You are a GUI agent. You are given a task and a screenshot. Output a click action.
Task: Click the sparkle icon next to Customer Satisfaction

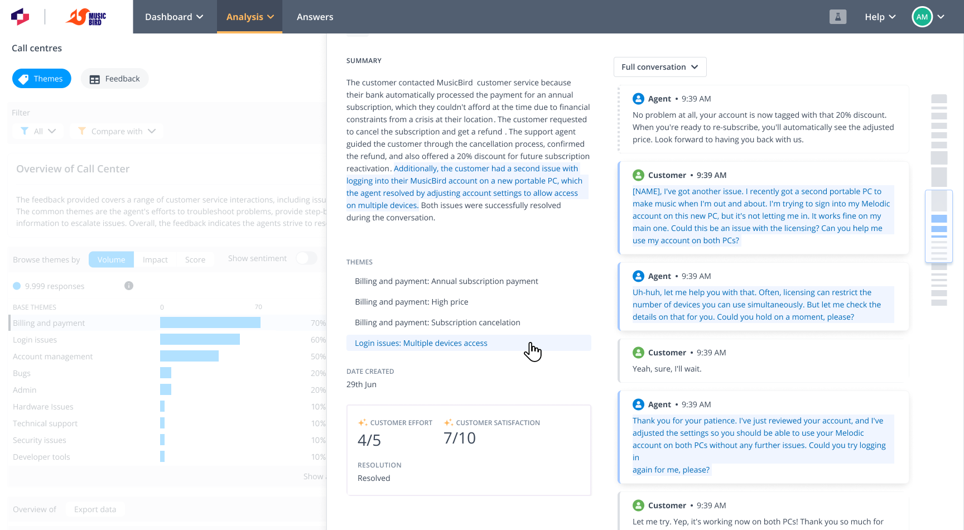point(449,422)
